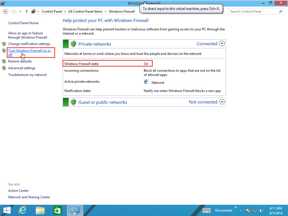Show hidden tray icons arrow
Viewport: 288px width, 216px height.
click(241, 211)
